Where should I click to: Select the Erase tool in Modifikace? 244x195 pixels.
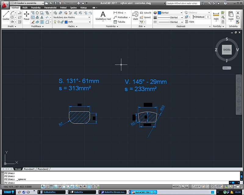click(33, 22)
